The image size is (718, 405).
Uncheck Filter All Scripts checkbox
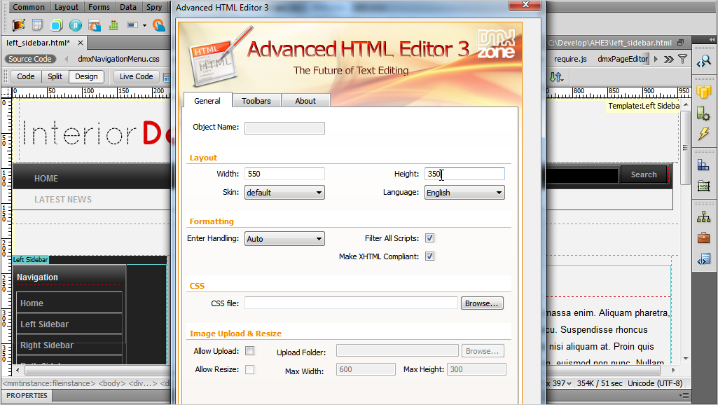click(x=429, y=238)
